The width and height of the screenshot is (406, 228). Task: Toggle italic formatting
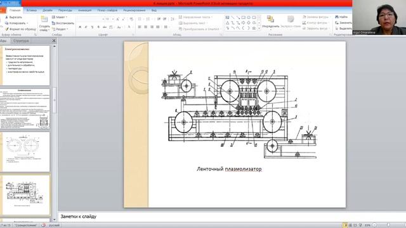pos(86,27)
